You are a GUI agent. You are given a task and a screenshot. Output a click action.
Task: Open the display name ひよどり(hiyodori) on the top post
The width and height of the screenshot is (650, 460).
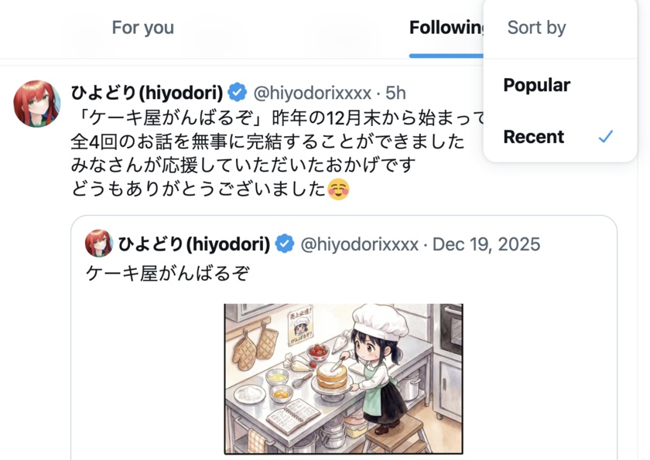pyautogui.click(x=147, y=92)
